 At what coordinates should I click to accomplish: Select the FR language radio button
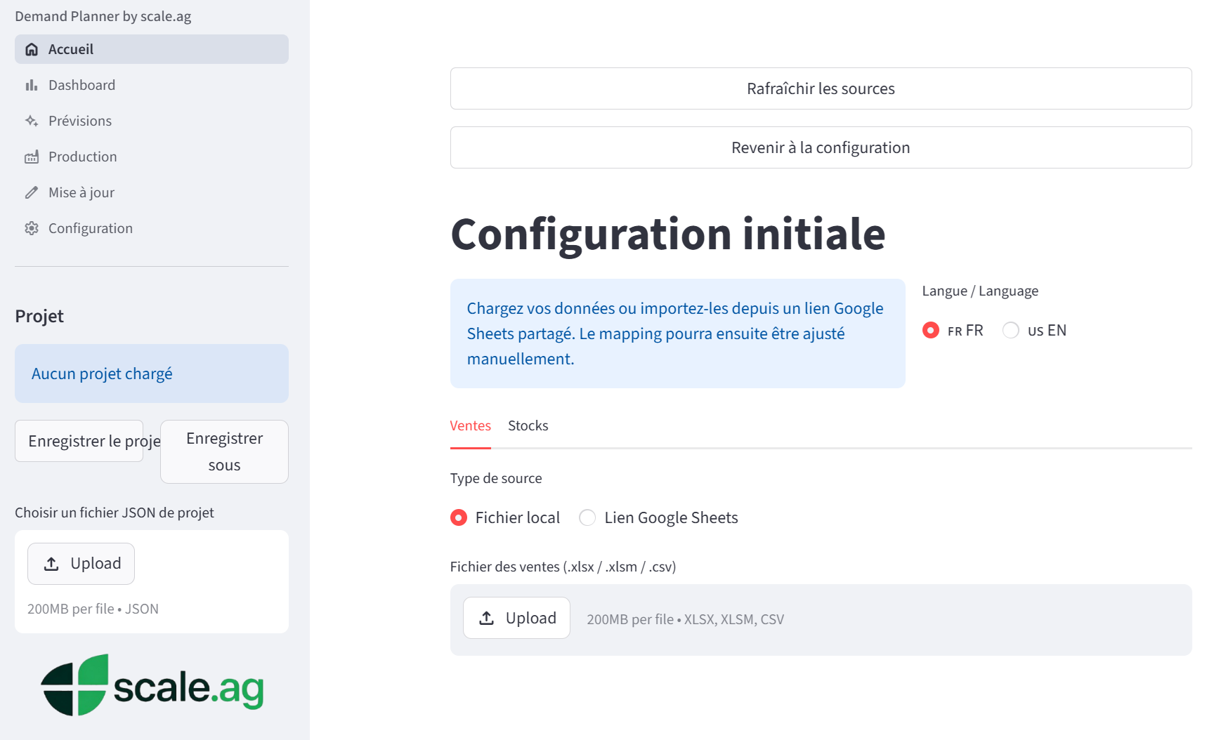[x=931, y=330]
